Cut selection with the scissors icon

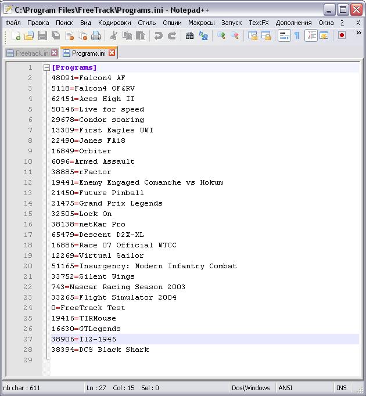[113, 35]
